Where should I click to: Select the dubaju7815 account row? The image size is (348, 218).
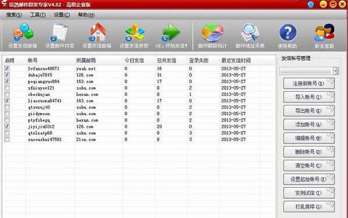click(x=139, y=75)
